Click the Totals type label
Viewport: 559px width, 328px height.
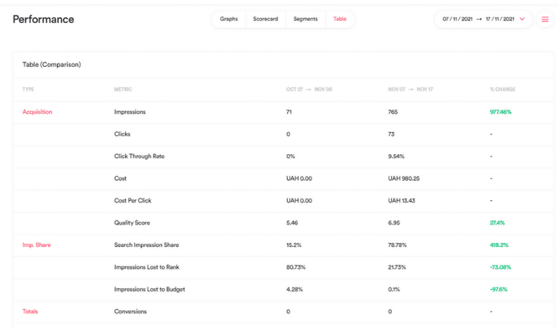pyautogui.click(x=30, y=312)
